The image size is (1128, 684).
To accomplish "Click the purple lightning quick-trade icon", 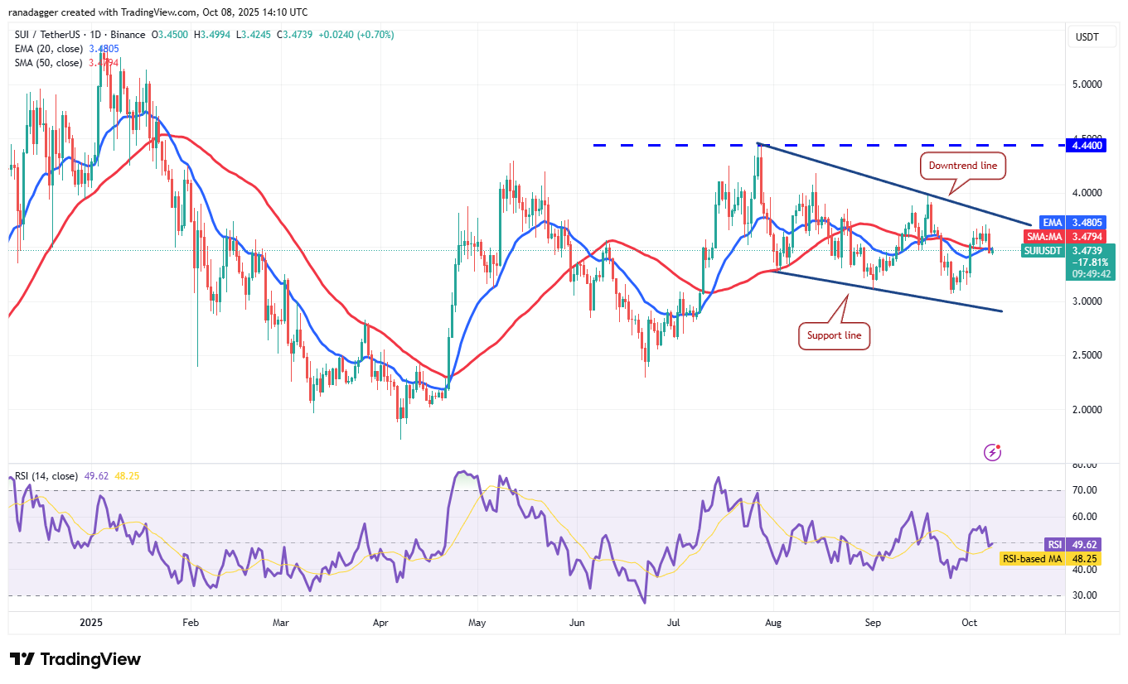I will tap(991, 451).
